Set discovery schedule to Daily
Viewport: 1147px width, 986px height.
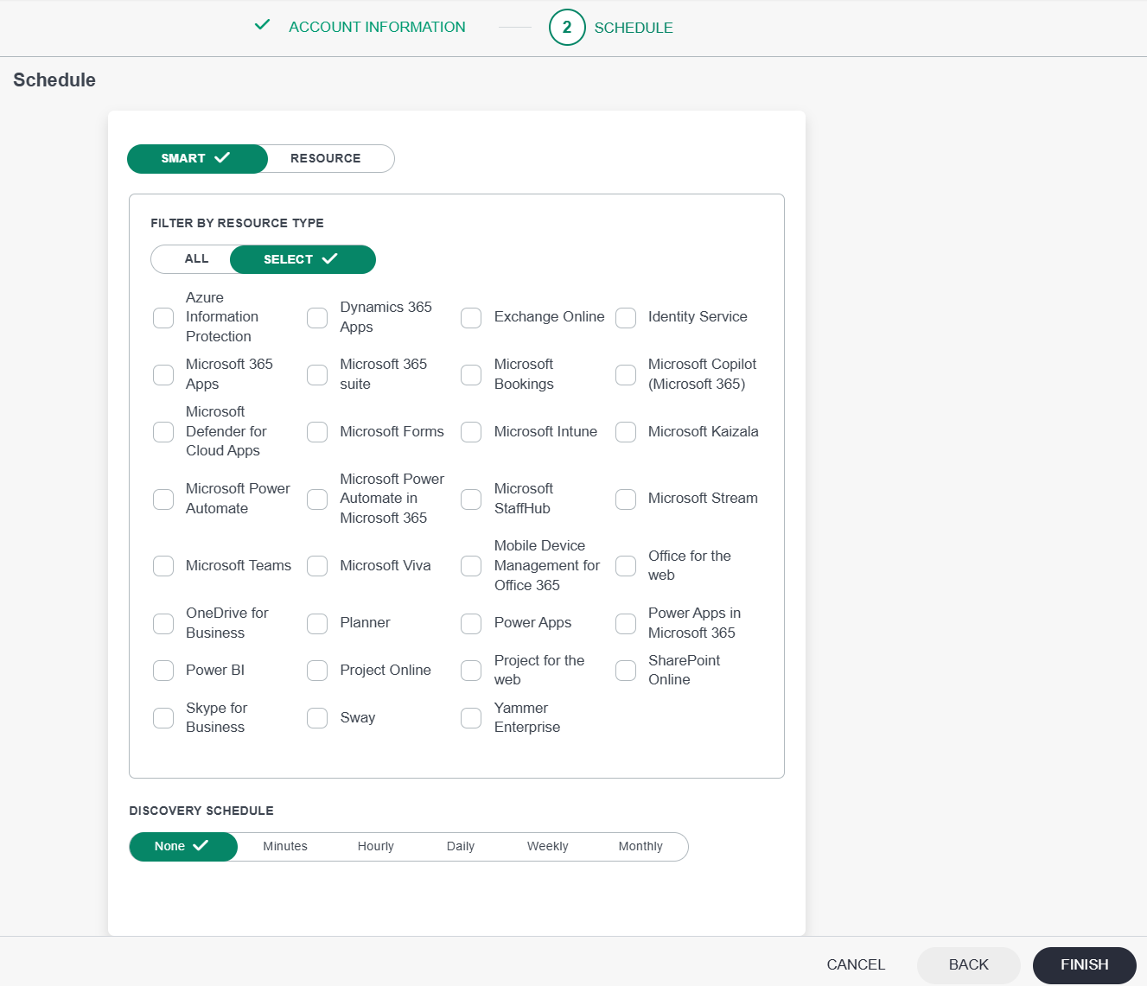pos(461,847)
